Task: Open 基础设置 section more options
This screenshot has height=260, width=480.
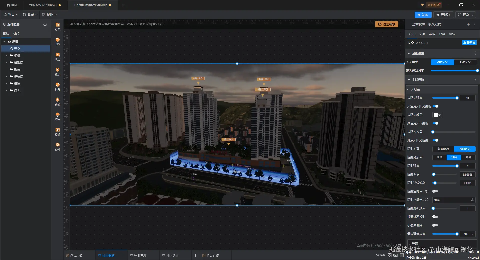Action: tap(475, 53)
